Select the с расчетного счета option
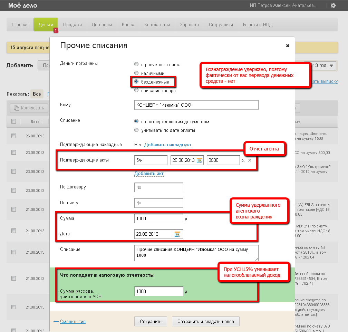 [x=136, y=65]
